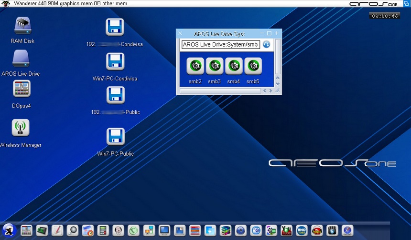Image resolution: width=411 pixels, height=240 pixels.
Task: Click the camera screenshot icon in dock
Action: click(256, 230)
